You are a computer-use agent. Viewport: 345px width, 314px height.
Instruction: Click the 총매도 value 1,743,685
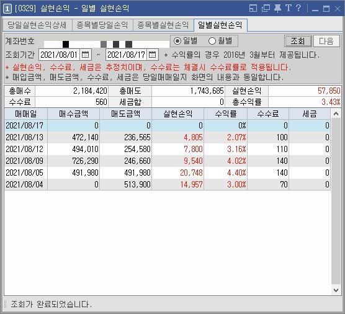click(x=188, y=91)
